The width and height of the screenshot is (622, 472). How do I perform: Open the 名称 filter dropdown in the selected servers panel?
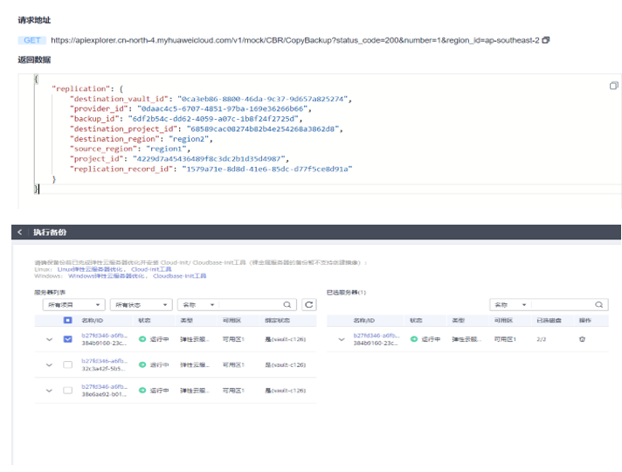pos(510,304)
